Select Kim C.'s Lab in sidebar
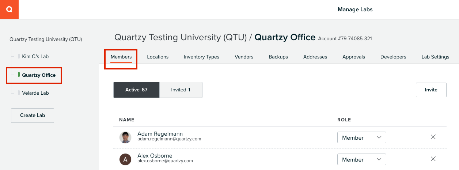459x170 pixels. [x=35, y=57]
